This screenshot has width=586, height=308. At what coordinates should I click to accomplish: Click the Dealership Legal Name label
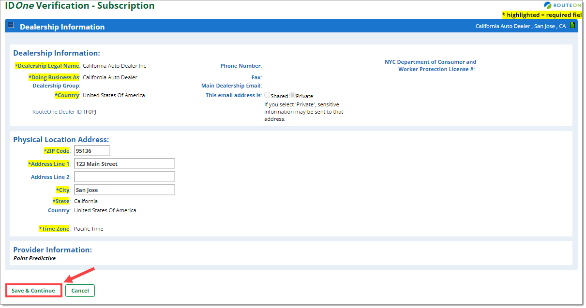[47, 66]
